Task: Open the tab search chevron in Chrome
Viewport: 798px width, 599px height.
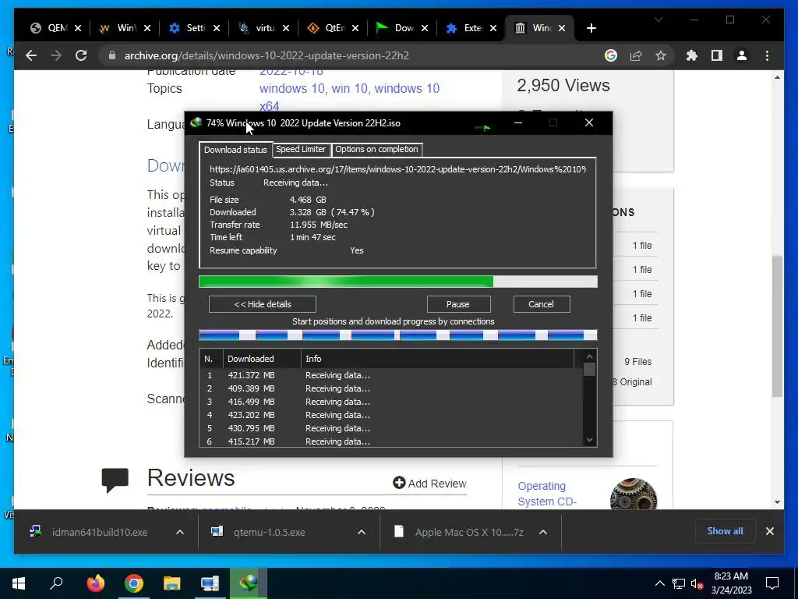Action: click(x=659, y=19)
